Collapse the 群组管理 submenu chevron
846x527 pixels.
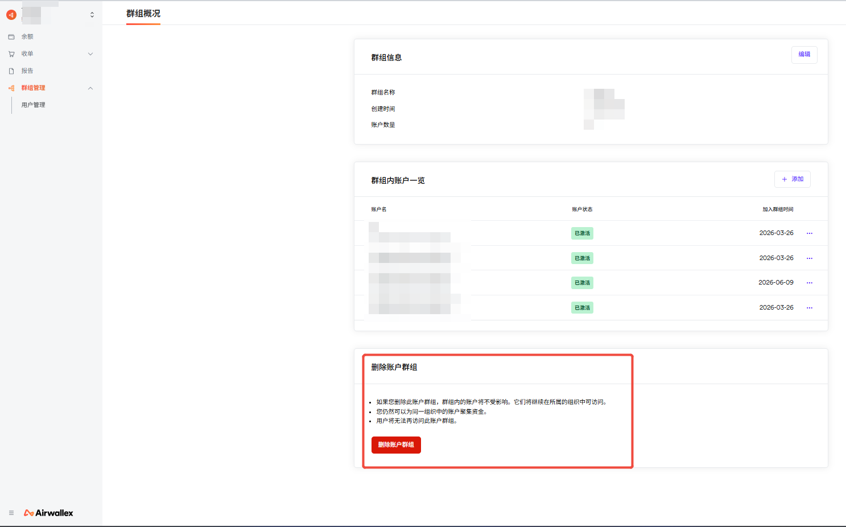[x=90, y=88]
